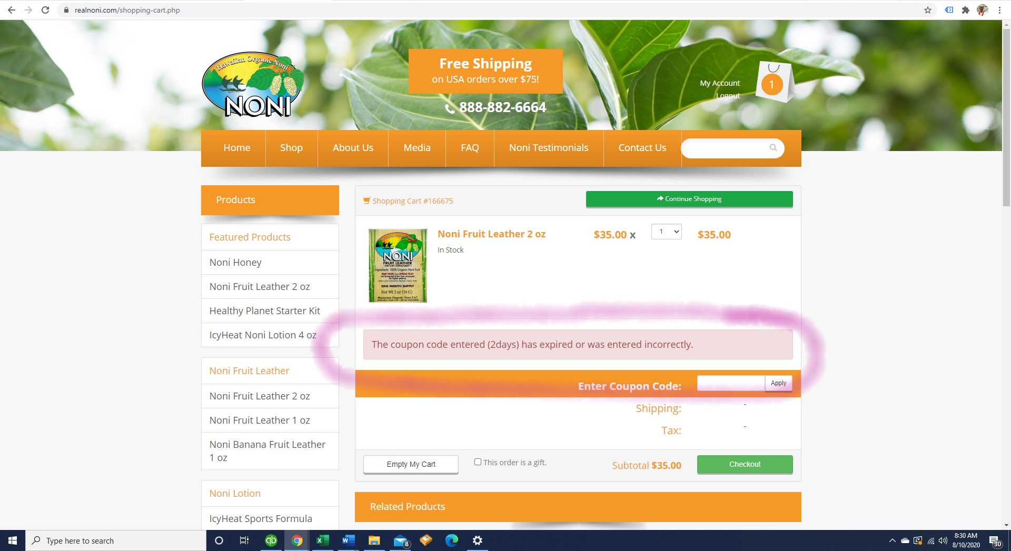Click the Shopping Cart #166675 heading
1011x551 pixels.
(x=412, y=201)
